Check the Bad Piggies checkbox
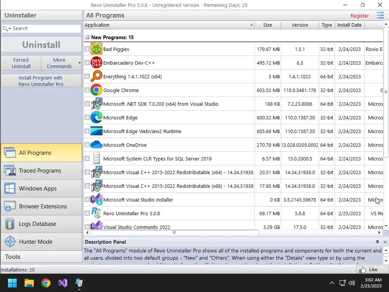This screenshot has height=292, width=389. pos(87,49)
